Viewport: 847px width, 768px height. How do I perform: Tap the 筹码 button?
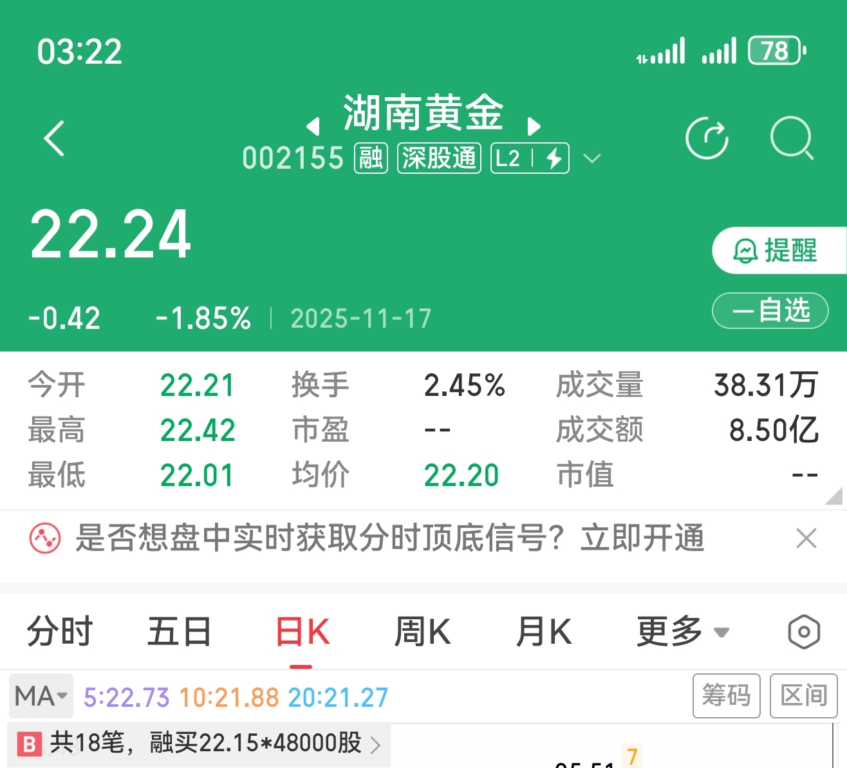coord(727,696)
